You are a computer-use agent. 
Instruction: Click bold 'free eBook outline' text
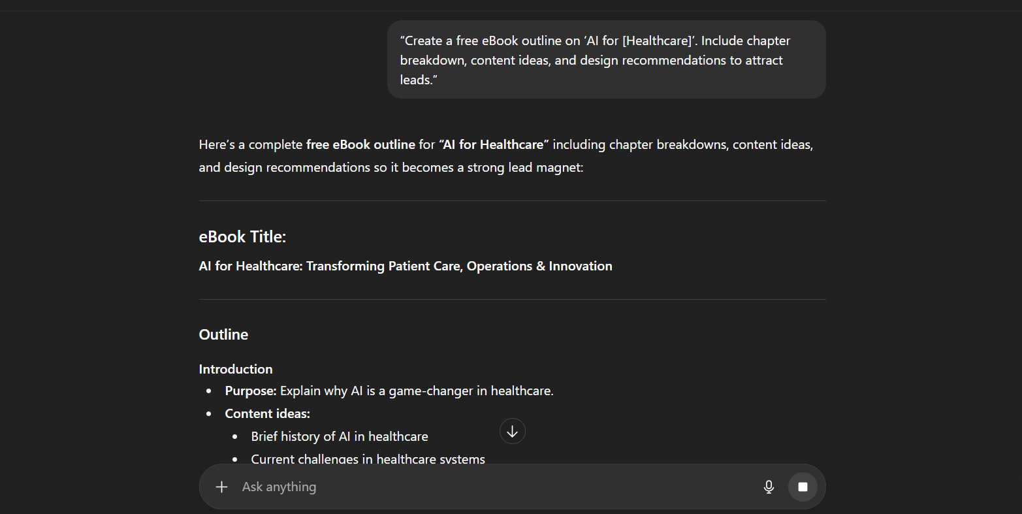(x=360, y=144)
